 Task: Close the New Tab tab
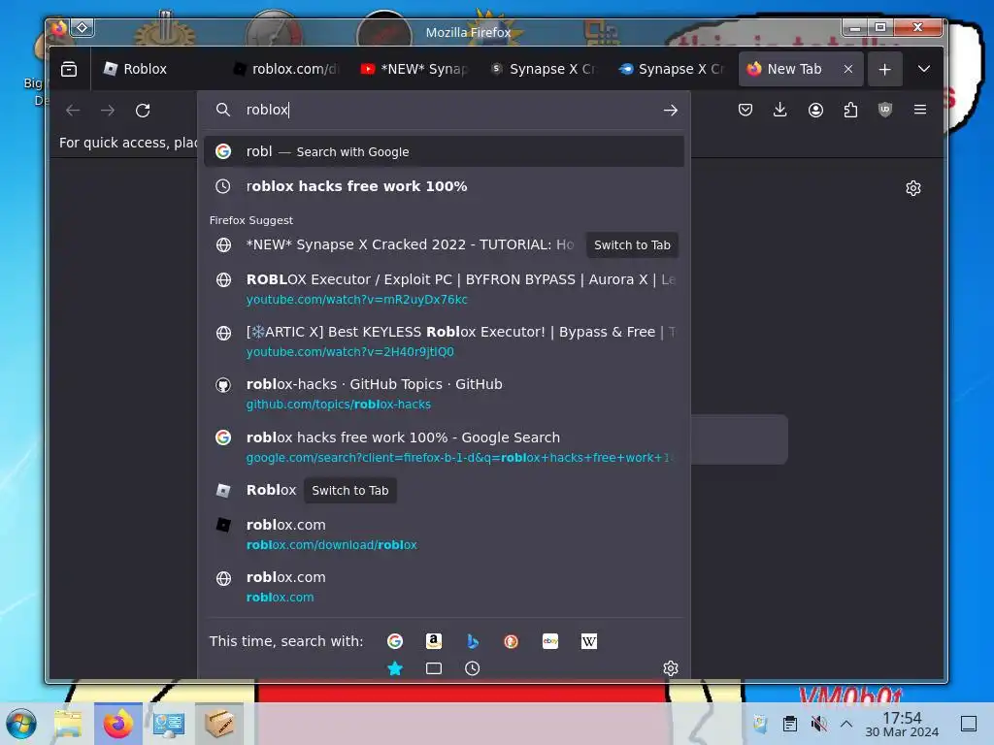tap(848, 69)
